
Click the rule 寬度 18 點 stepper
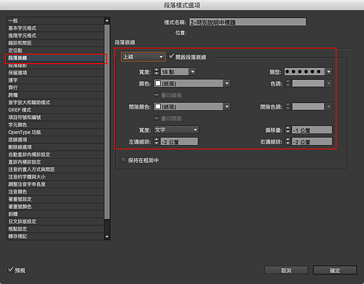[157, 72]
